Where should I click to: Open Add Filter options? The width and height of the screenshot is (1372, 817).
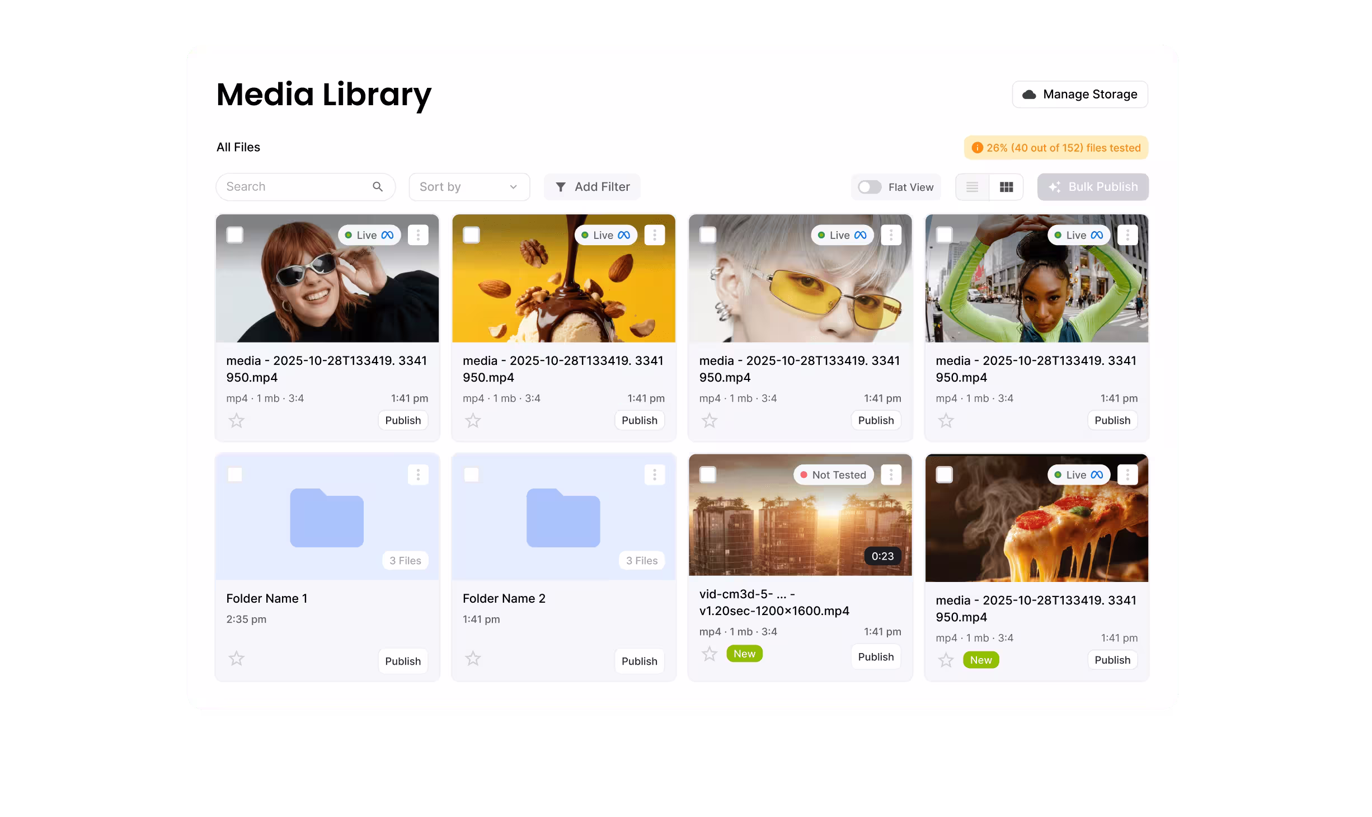(592, 187)
